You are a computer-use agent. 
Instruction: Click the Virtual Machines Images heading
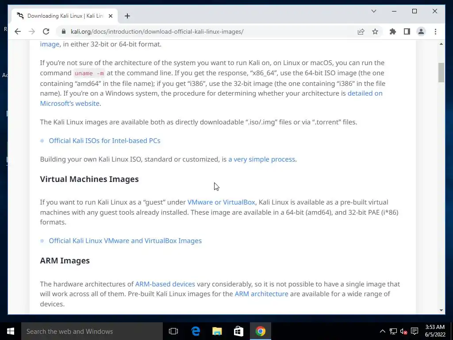[x=89, y=179]
